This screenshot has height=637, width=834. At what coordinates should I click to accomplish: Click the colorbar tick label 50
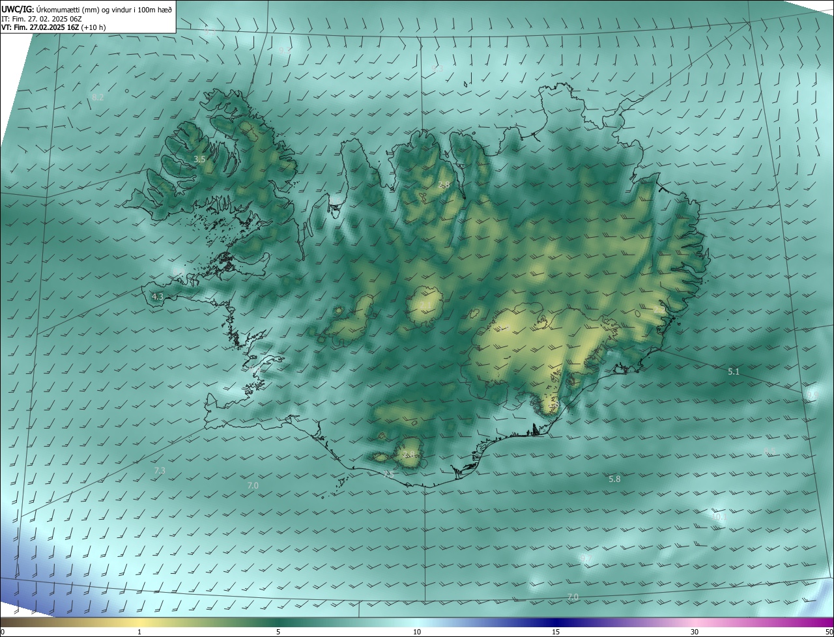point(828,632)
